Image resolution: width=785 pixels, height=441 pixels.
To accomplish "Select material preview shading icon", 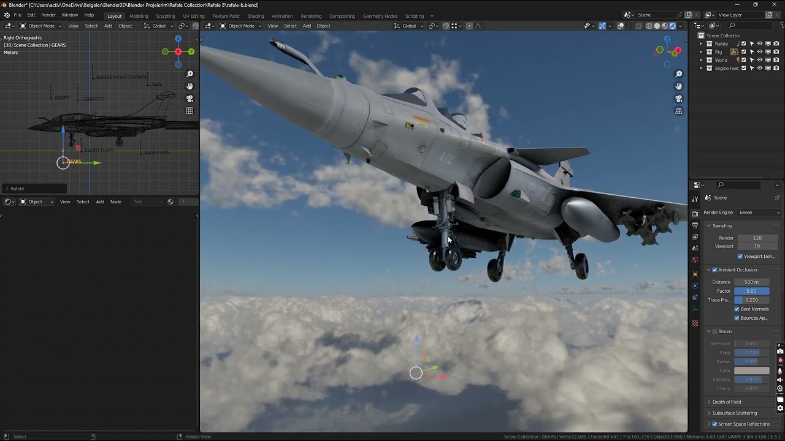I will point(664,26).
